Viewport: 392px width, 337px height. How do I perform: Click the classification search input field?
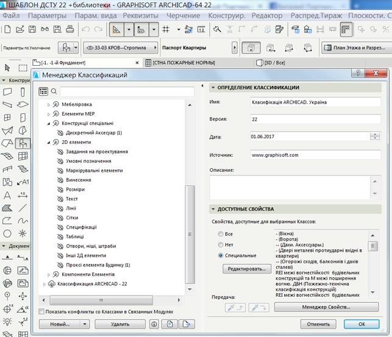coord(127,91)
